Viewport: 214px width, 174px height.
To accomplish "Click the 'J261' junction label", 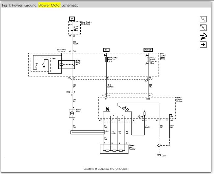I will [x=107, y=131].
